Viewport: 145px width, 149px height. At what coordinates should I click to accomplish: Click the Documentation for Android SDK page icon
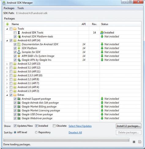19,44
